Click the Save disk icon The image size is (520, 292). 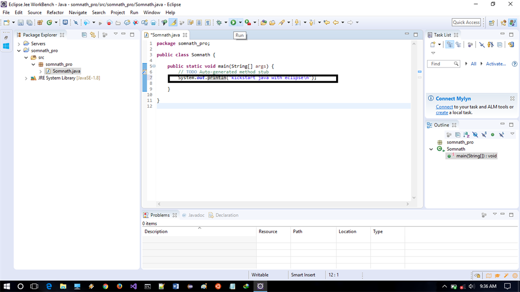(21, 22)
